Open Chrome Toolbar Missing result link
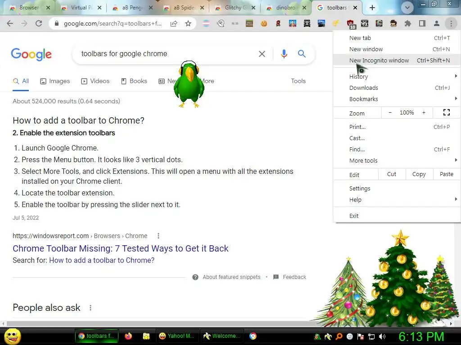Screen dimensions: 461x345 coord(121,248)
